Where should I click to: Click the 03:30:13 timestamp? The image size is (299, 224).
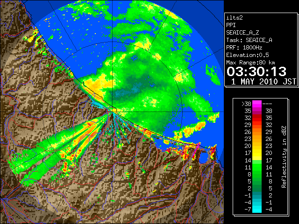[256, 71]
